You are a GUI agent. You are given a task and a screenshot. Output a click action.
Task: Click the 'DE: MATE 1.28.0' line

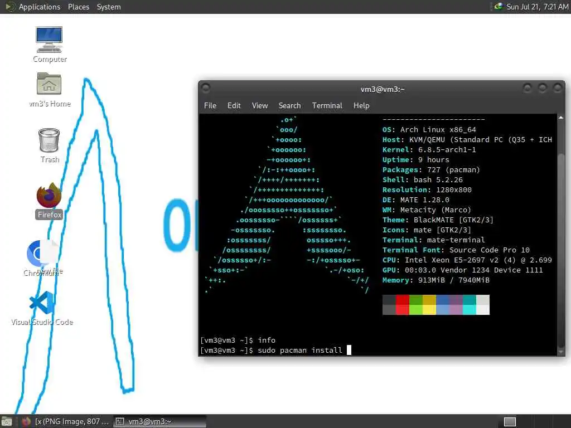pos(415,200)
